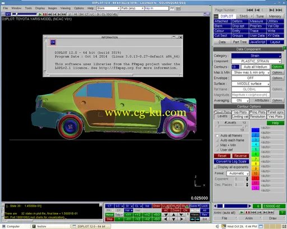Play animation from top toolbar green arrow
Screen dimensions: 287x229
40,14
